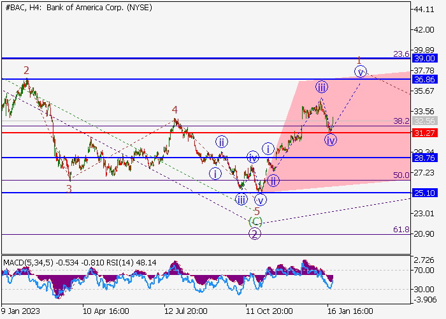Click the 33.56 price axis value

click(x=424, y=112)
